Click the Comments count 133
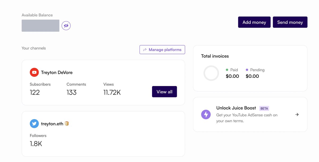Viewport: 319px width, 162px height. coord(72,92)
